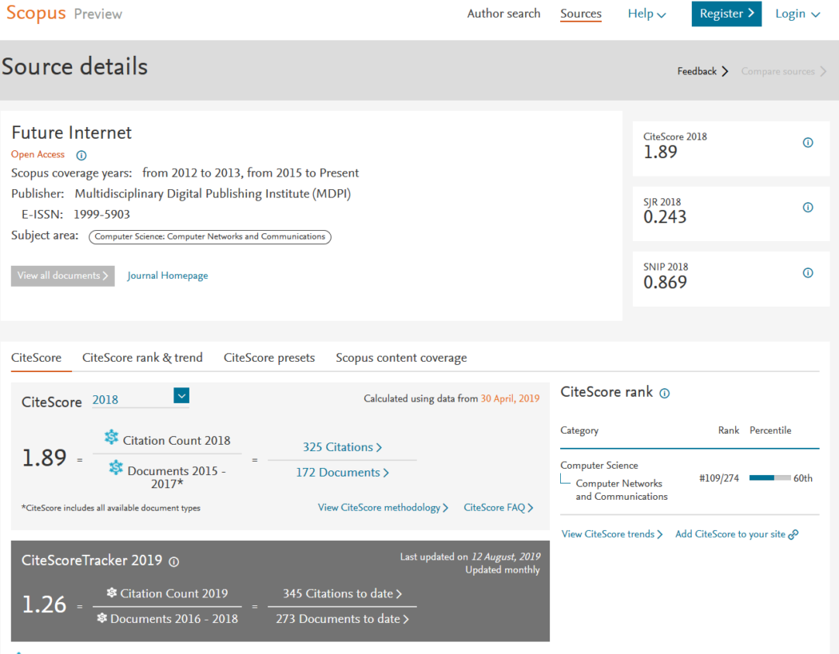
Task: Open the CiteScore rank info icon
Action: pos(664,392)
